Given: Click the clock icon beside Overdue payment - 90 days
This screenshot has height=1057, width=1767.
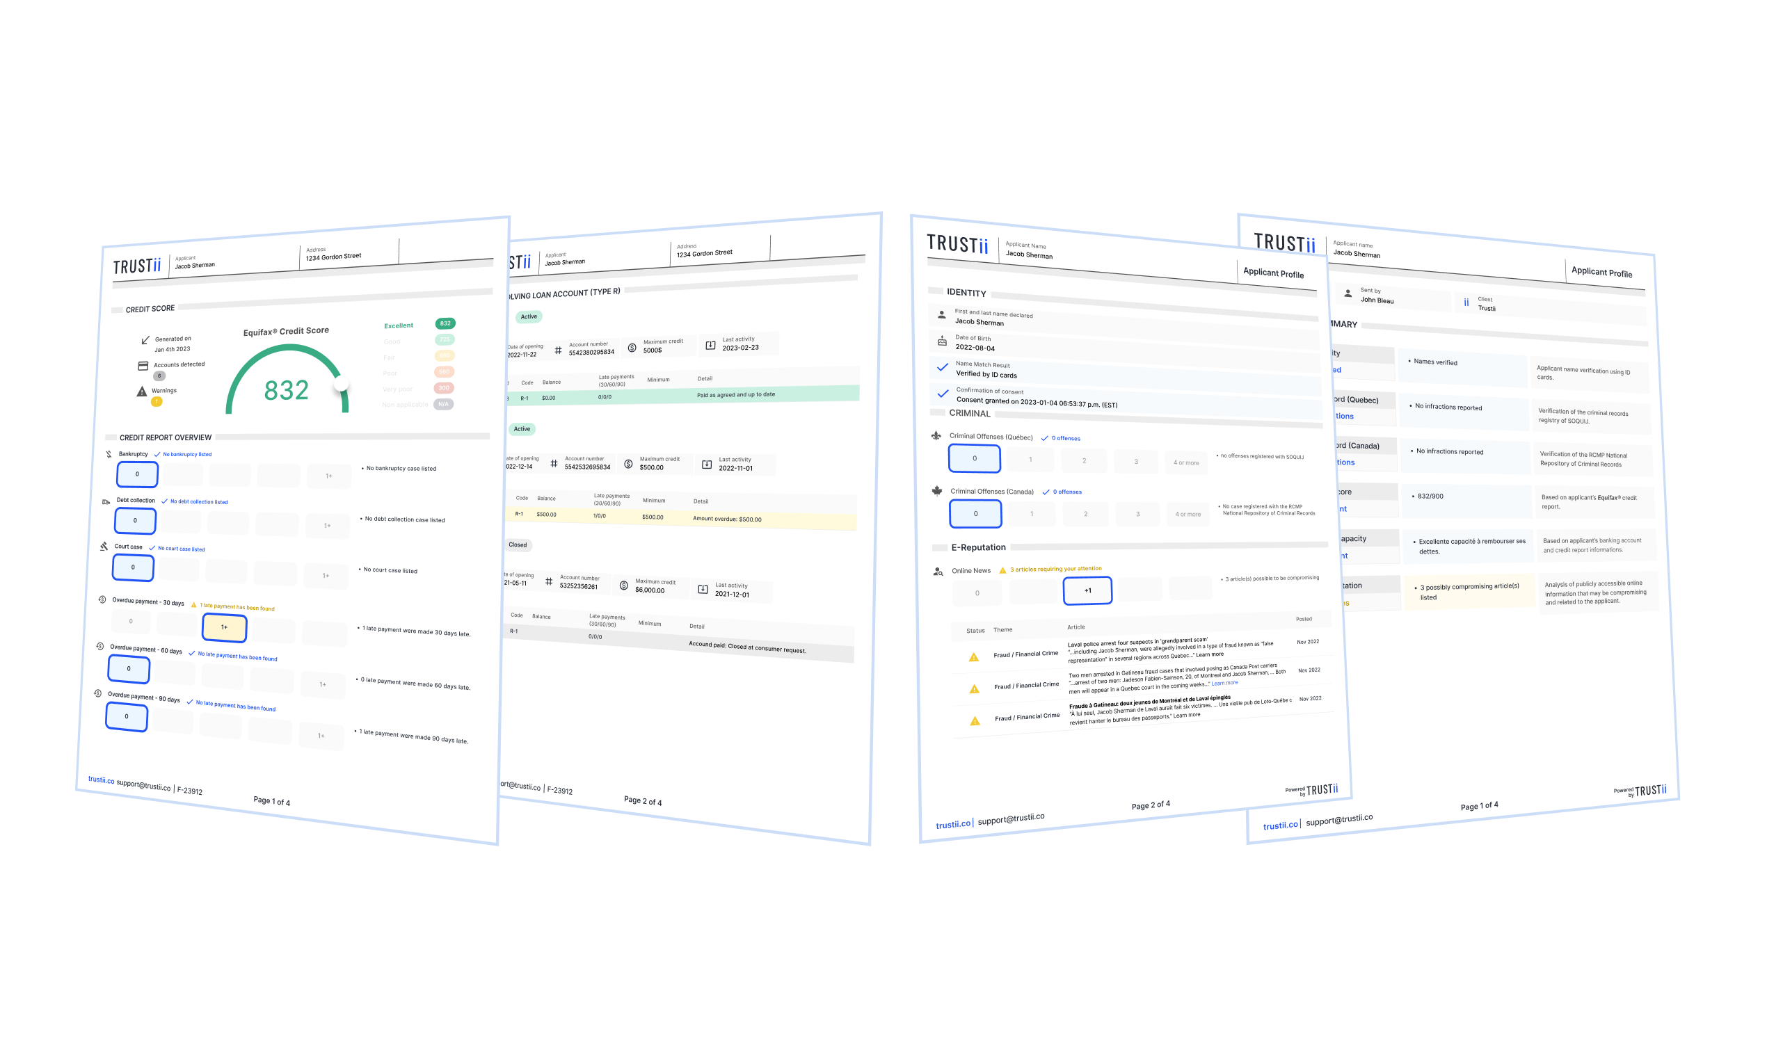Looking at the screenshot, I should tap(97, 693).
